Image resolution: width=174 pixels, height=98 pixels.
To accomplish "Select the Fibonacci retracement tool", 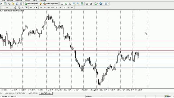I will pyautogui.click(x=19, y=7).
